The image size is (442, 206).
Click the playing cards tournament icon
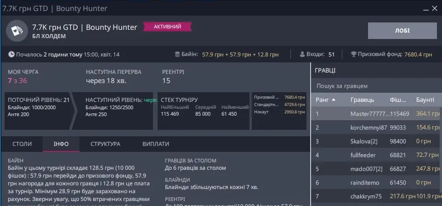point(17,31)
